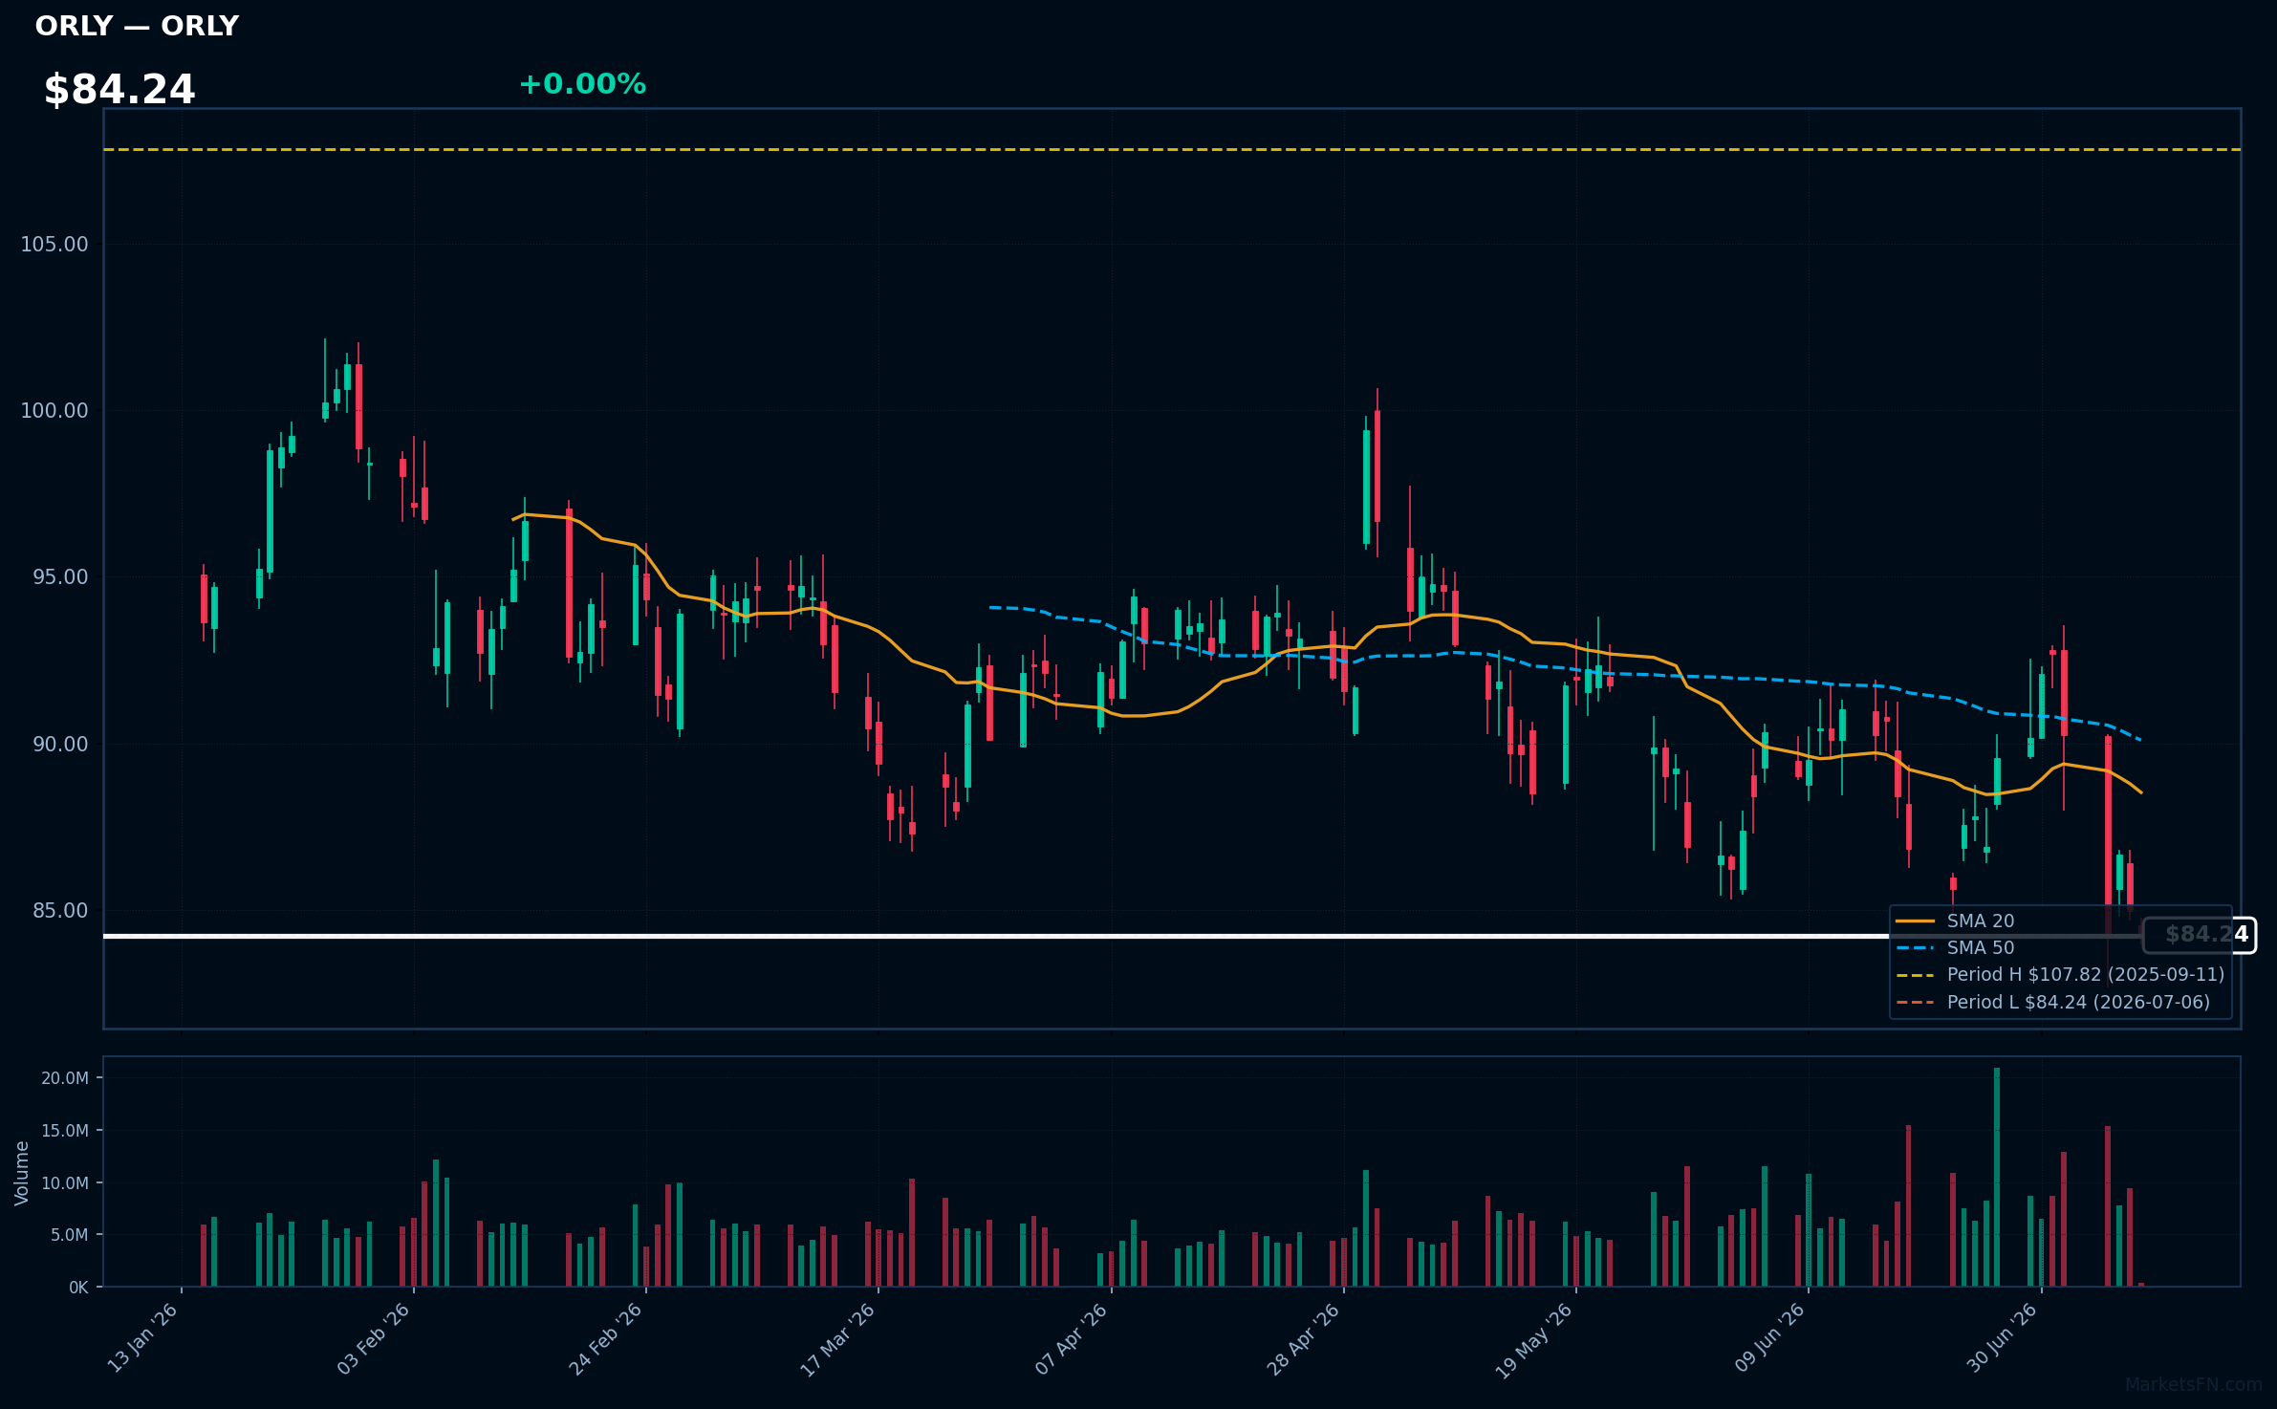Click the yellow dashed period high line
2277x1409 pixels.
coord(1172,149)
